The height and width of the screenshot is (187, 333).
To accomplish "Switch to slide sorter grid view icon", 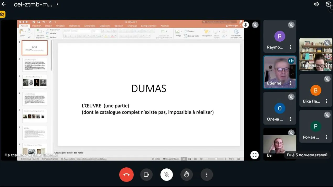I will [190, 159].
